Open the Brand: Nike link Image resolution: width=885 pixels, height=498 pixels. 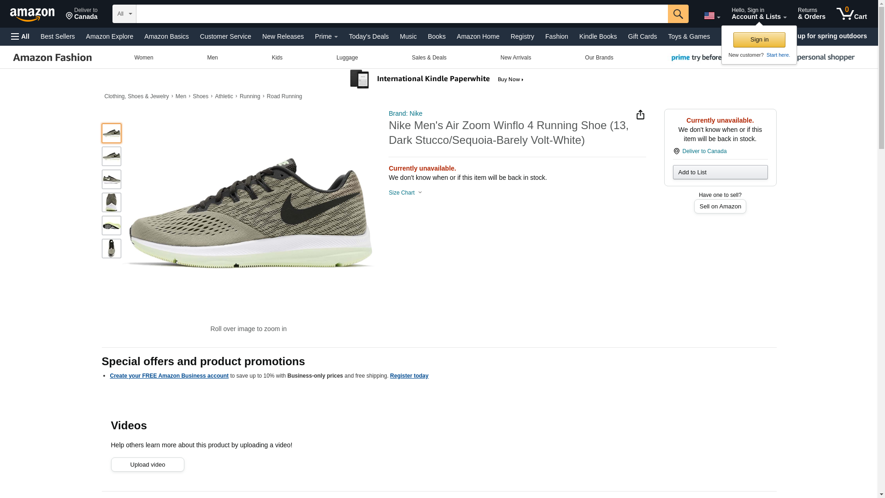405,113
